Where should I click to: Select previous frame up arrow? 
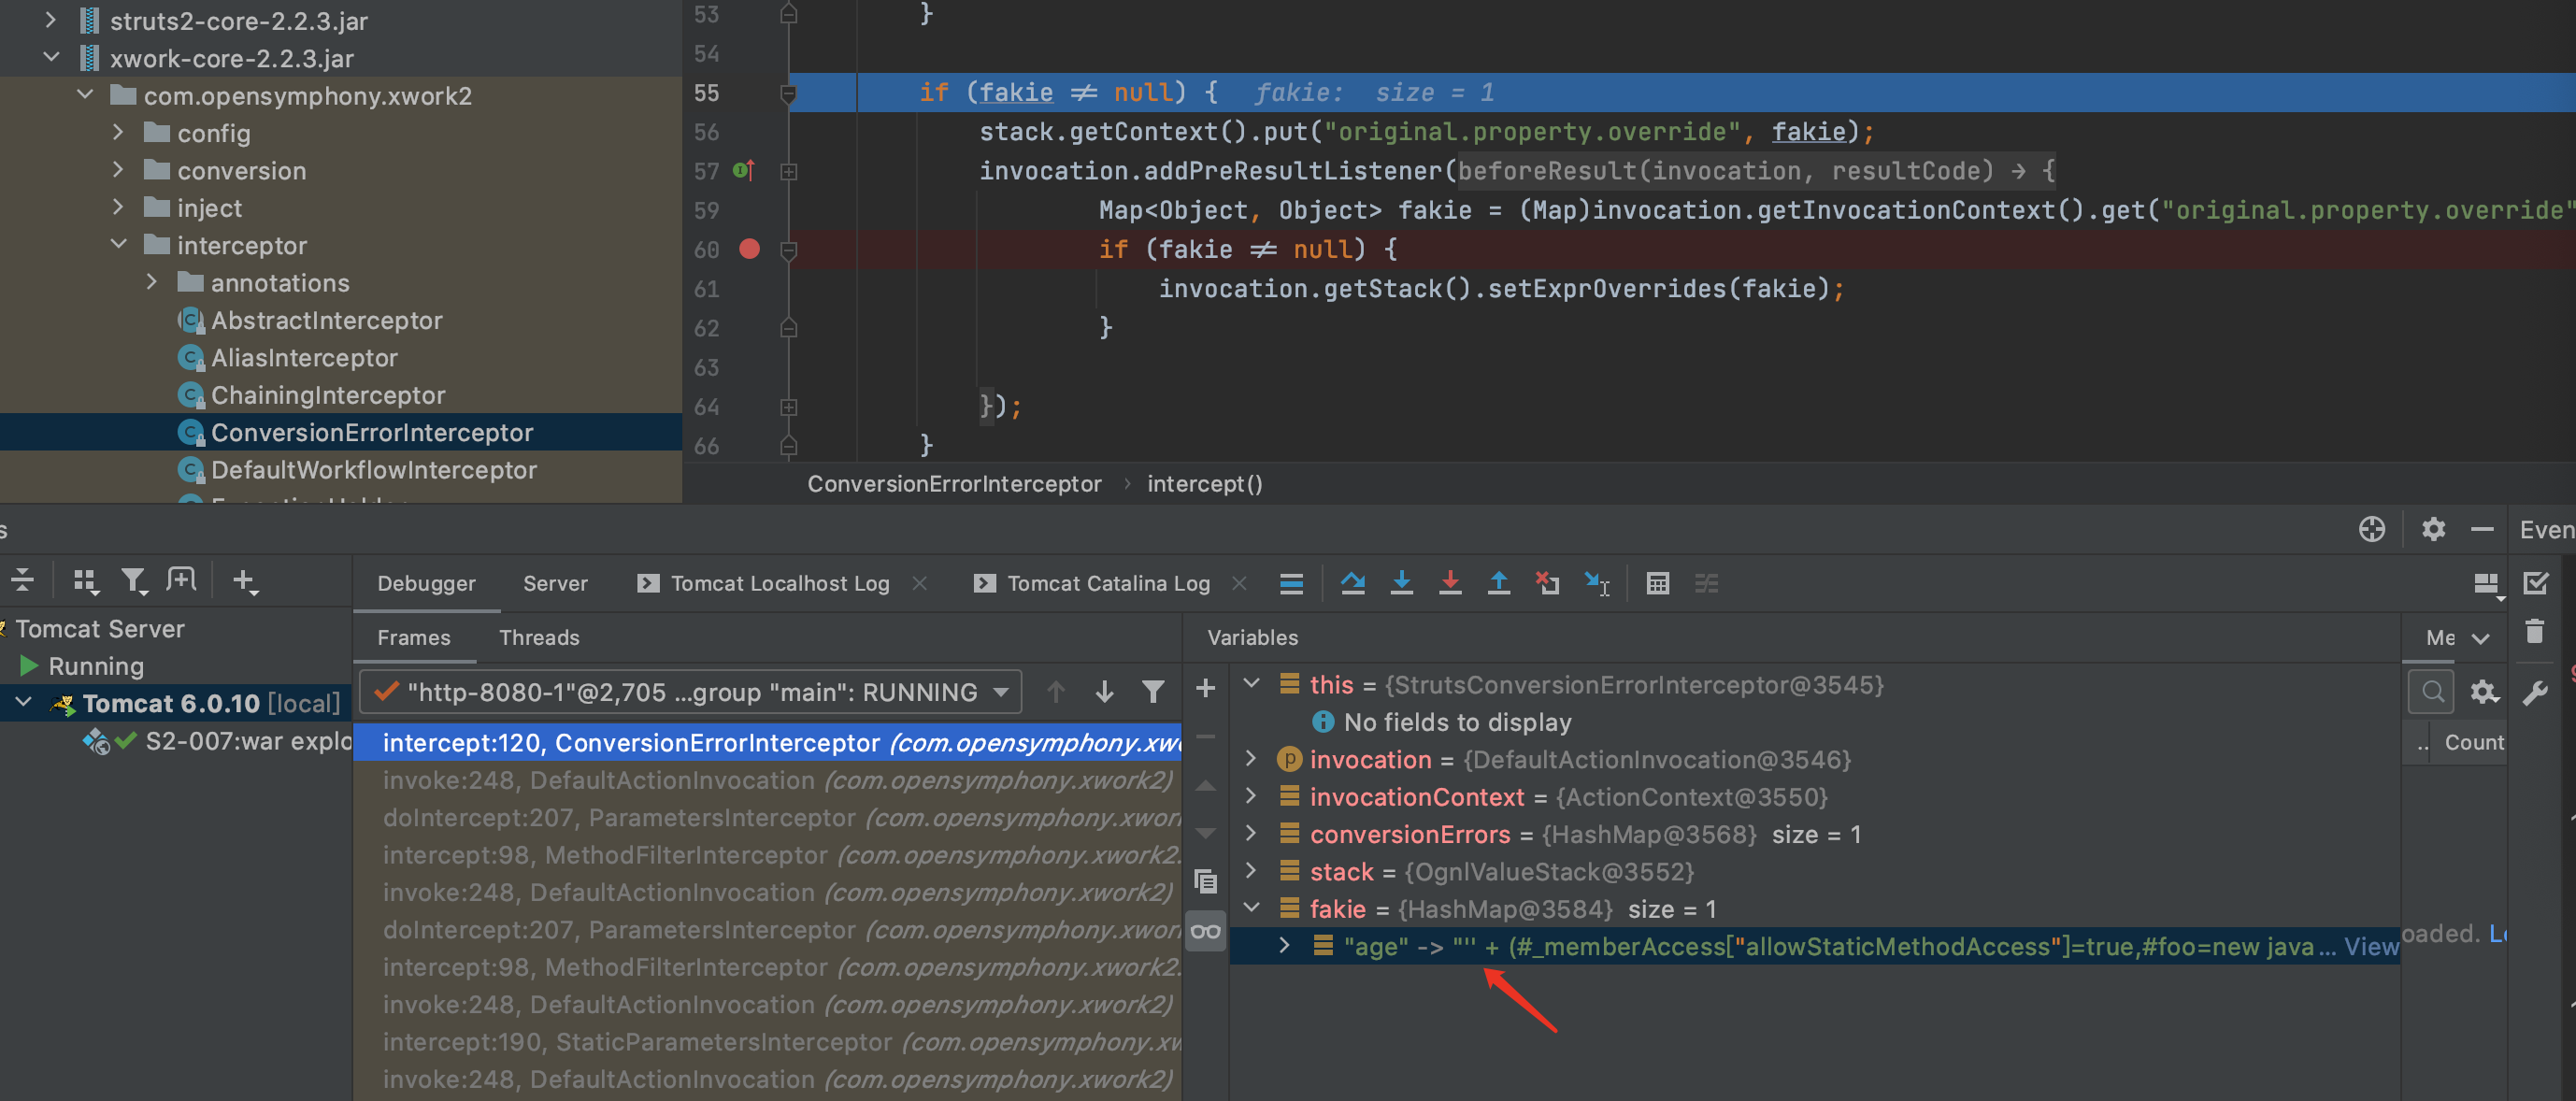[1056, 691]
